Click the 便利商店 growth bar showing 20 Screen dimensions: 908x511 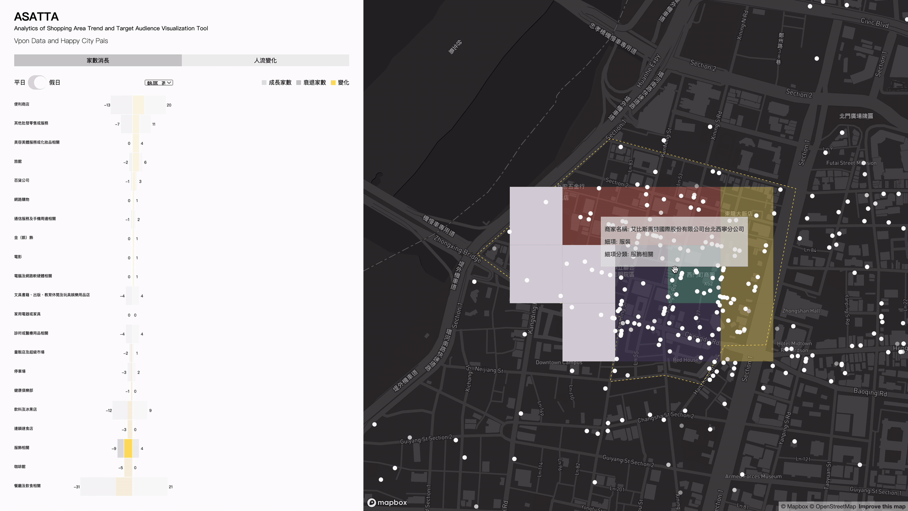point(155,105)
